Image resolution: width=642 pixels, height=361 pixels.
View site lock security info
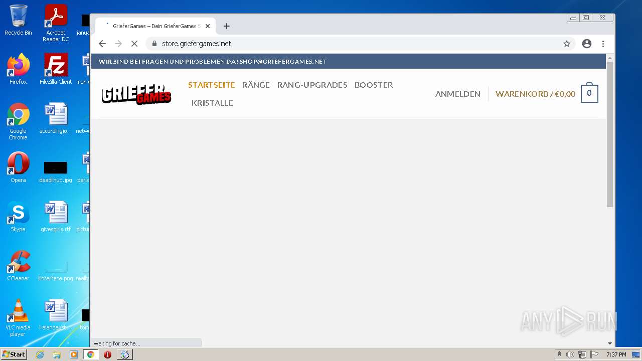(x=154, y=44)
